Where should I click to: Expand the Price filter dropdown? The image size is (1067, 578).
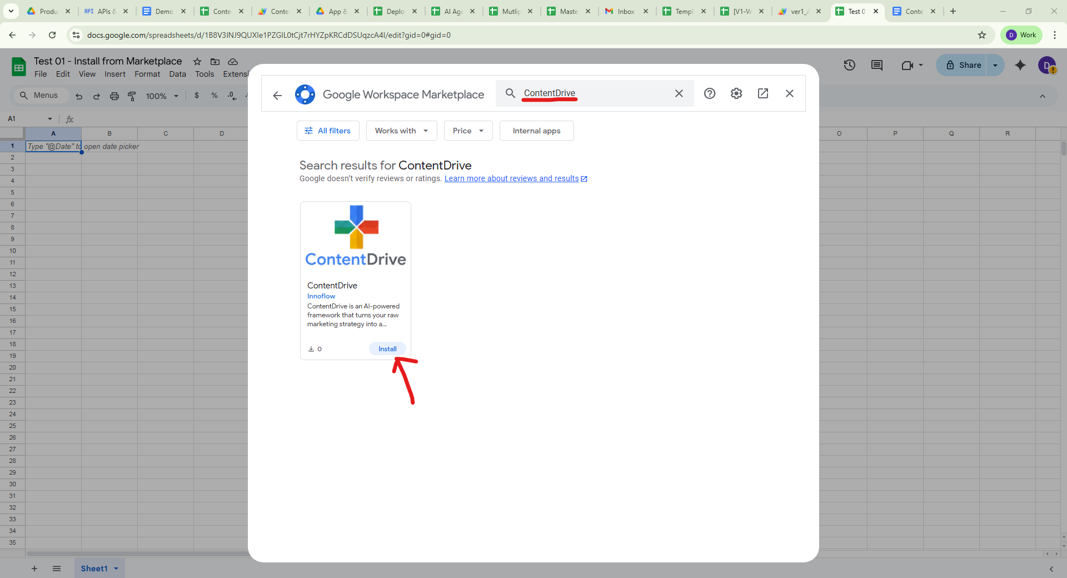(468, 131)
